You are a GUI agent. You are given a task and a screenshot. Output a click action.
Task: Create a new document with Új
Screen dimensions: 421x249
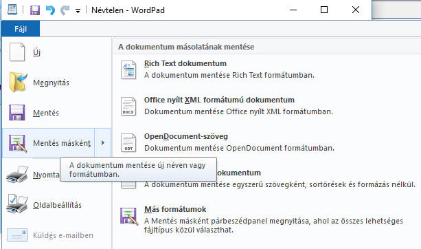(56, 52)
